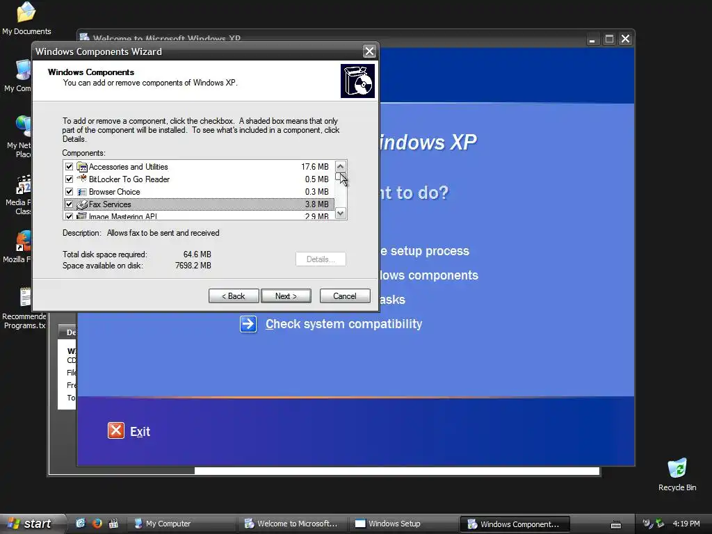This screenshot has height=534, width=712.
Task: Toggle the BitLocker To Go Reader checkbox
Action: [69, 179]
